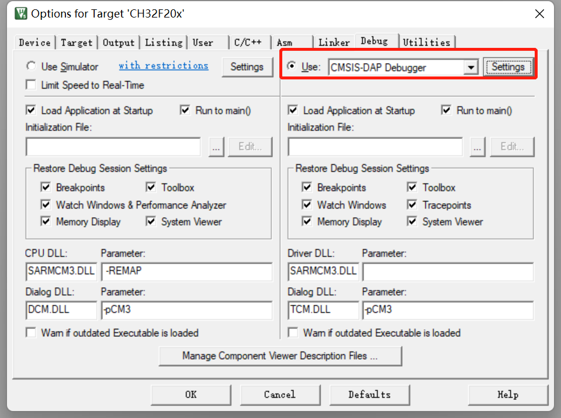Open the Utilities tab
This screenshot has height=418, width=561.
tap(427, 43)
